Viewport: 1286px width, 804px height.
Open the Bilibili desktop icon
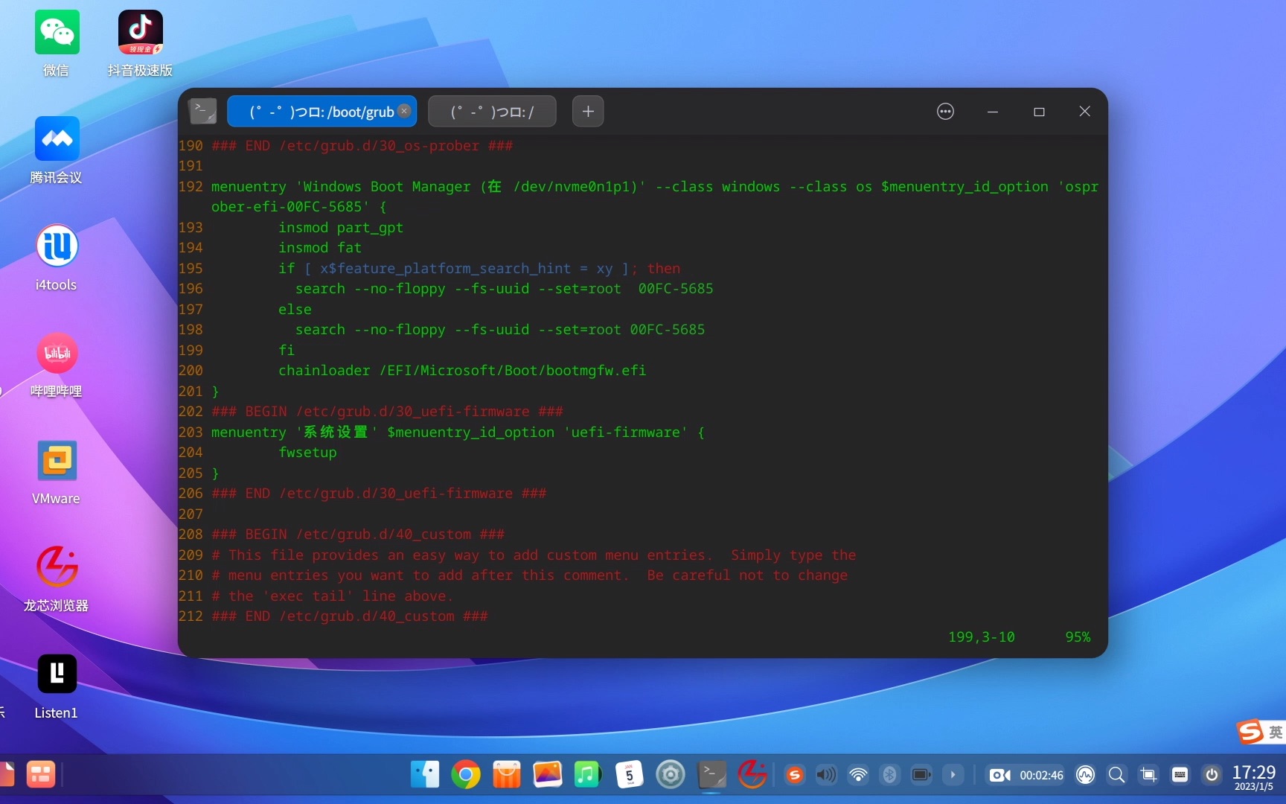tap(57, 354)
